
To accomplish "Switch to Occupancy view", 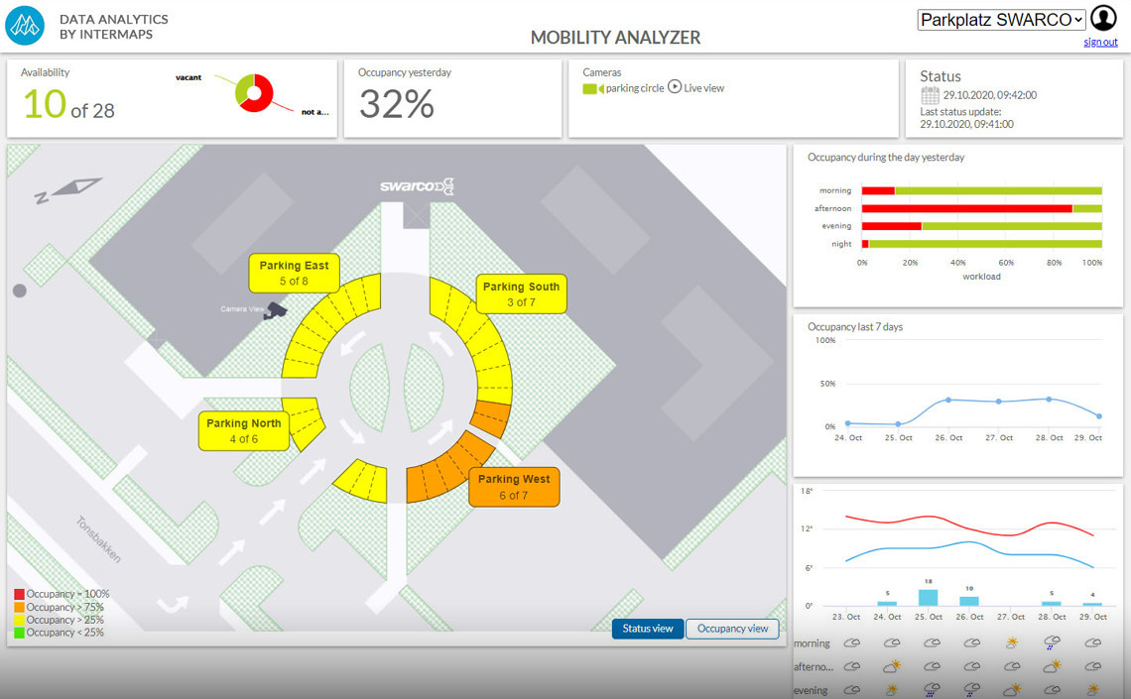I will tap(732, 629).
